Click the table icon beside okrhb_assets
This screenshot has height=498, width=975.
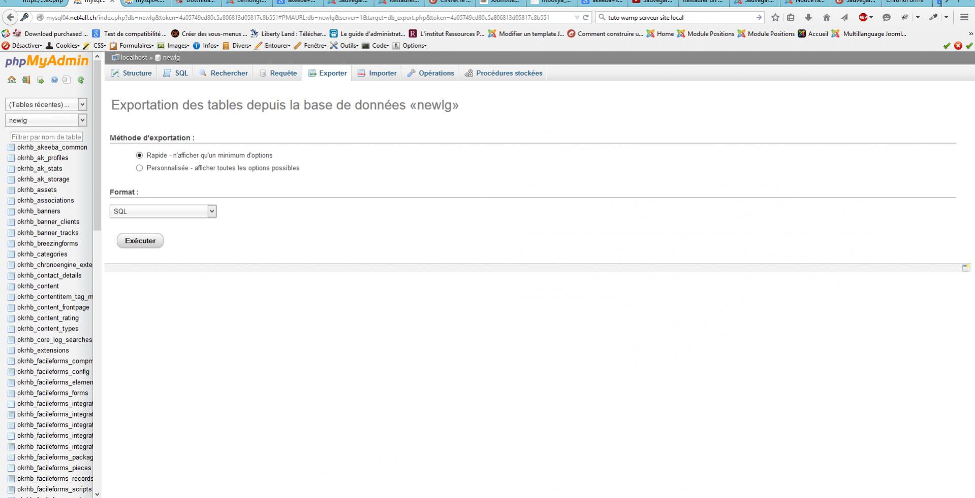pyautogui.click(x=11, y=190)
